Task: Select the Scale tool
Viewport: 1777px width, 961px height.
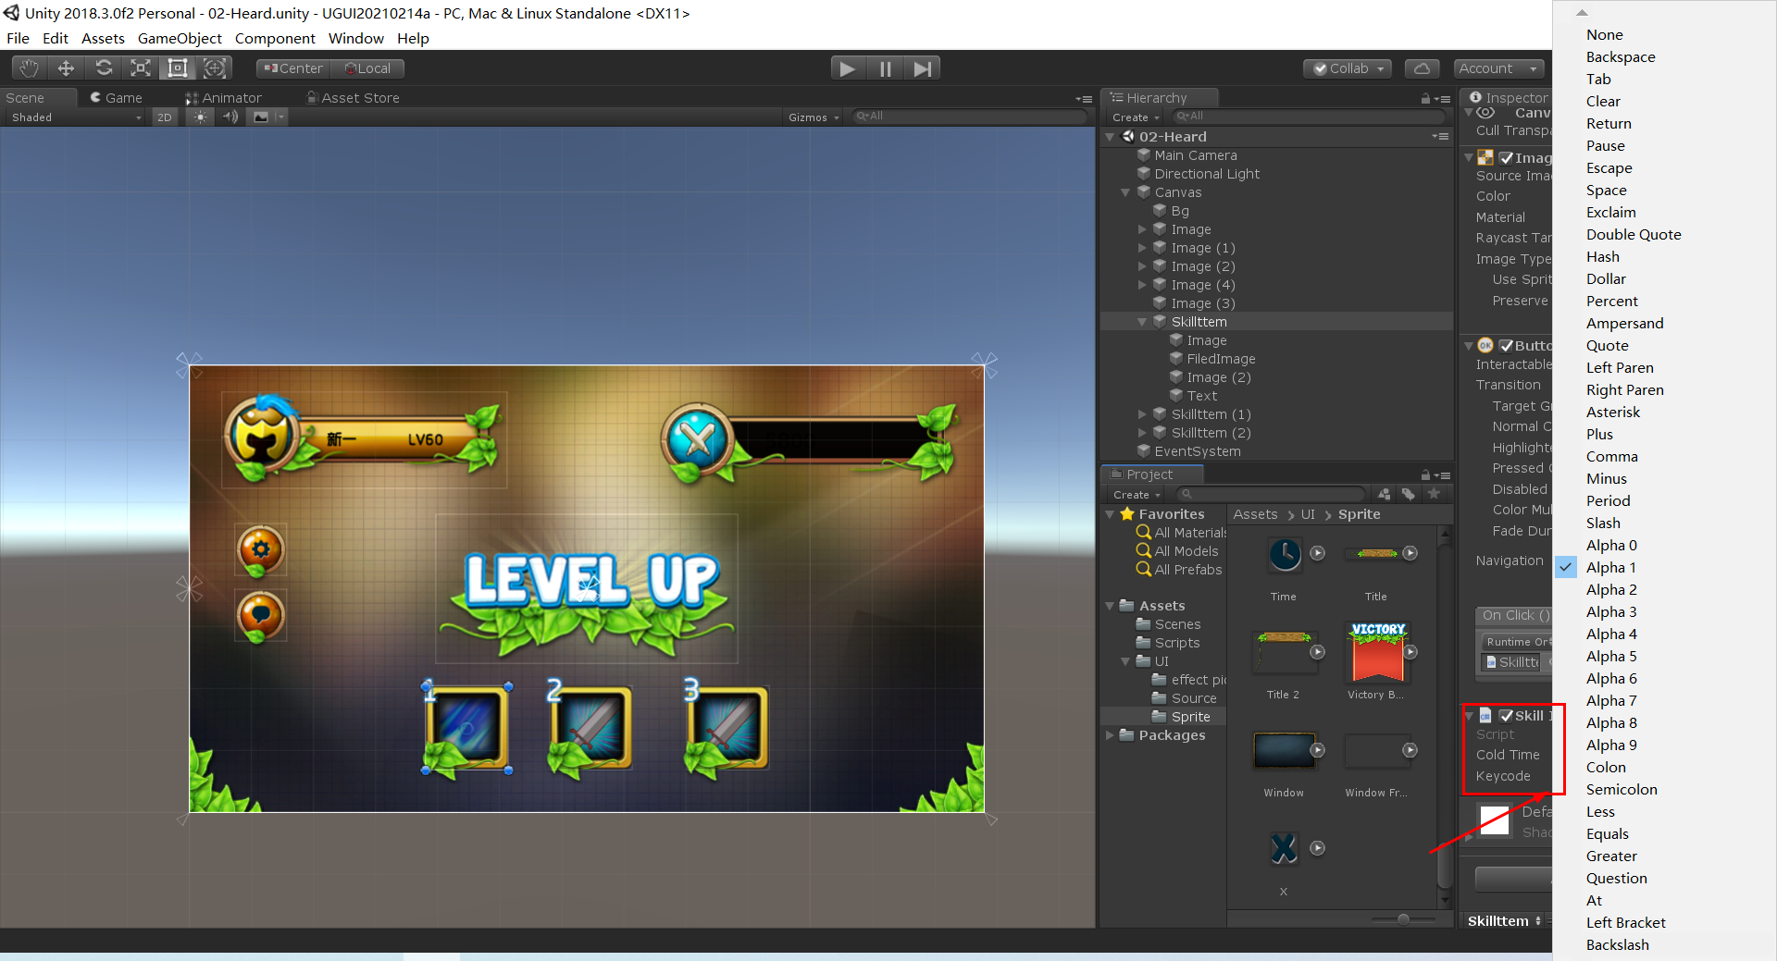Action: tap(141, 68)
